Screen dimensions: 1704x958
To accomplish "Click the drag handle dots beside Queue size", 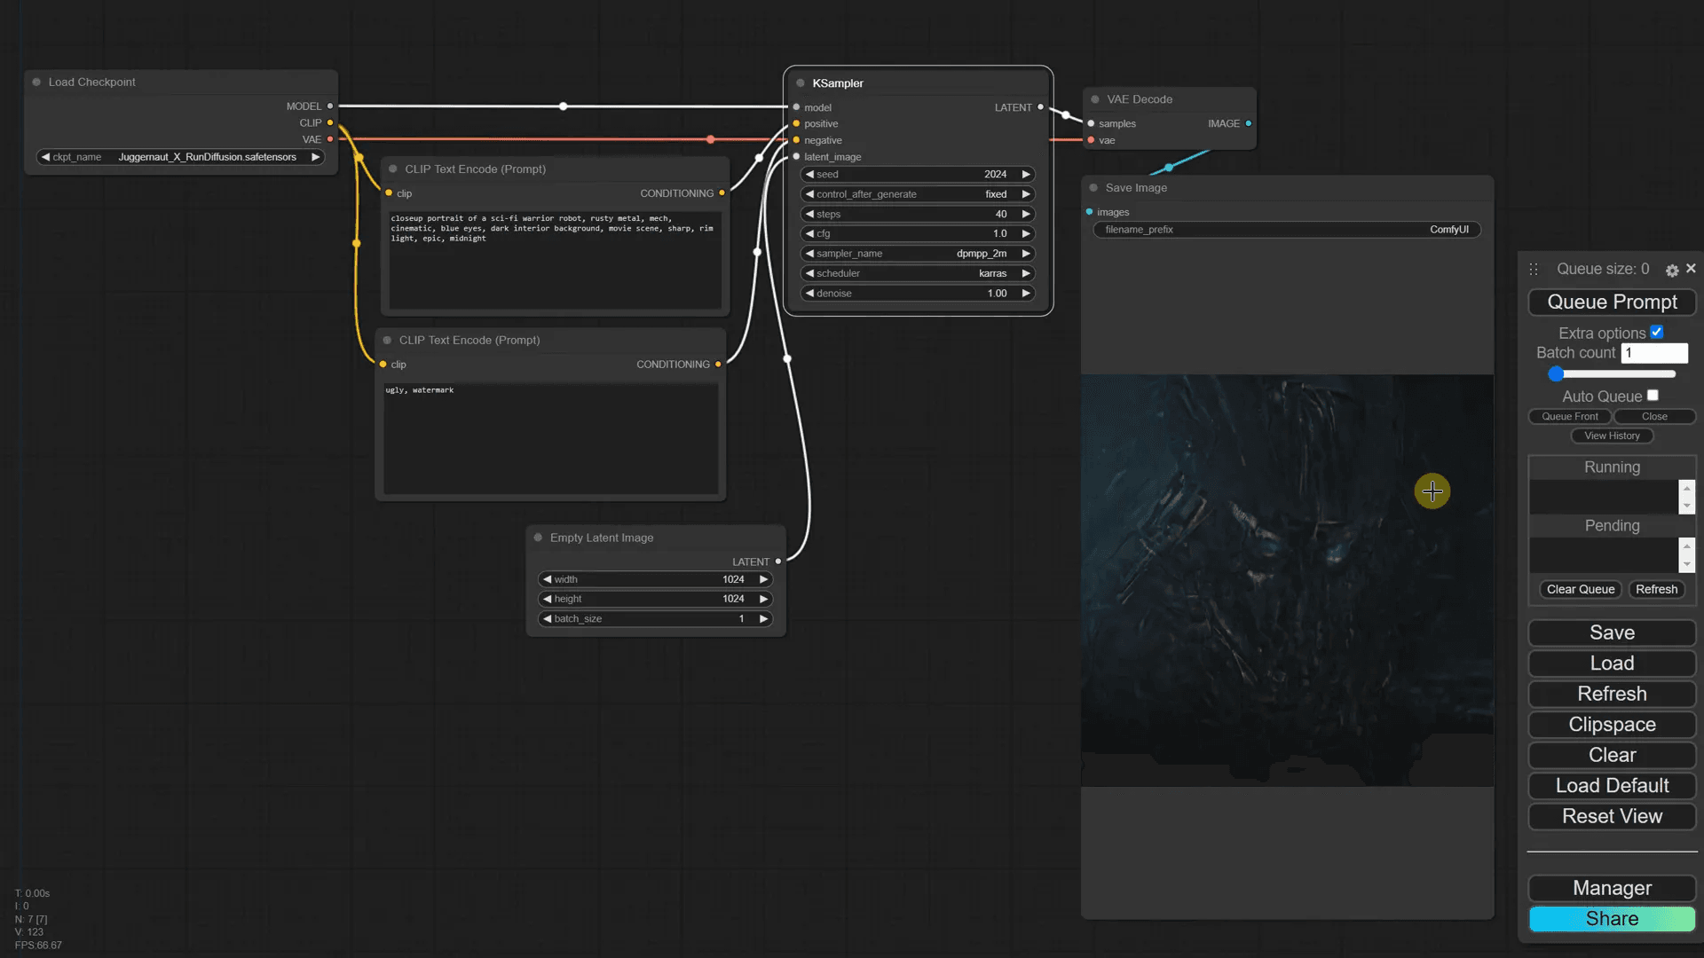I will point(1534,269).
